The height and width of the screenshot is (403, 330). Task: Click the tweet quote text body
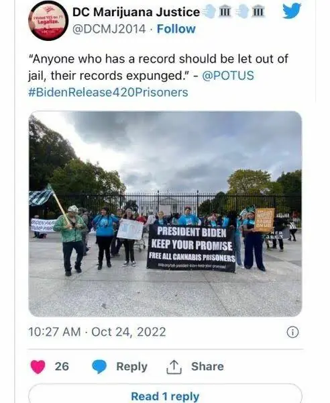[x=158, y=67]
